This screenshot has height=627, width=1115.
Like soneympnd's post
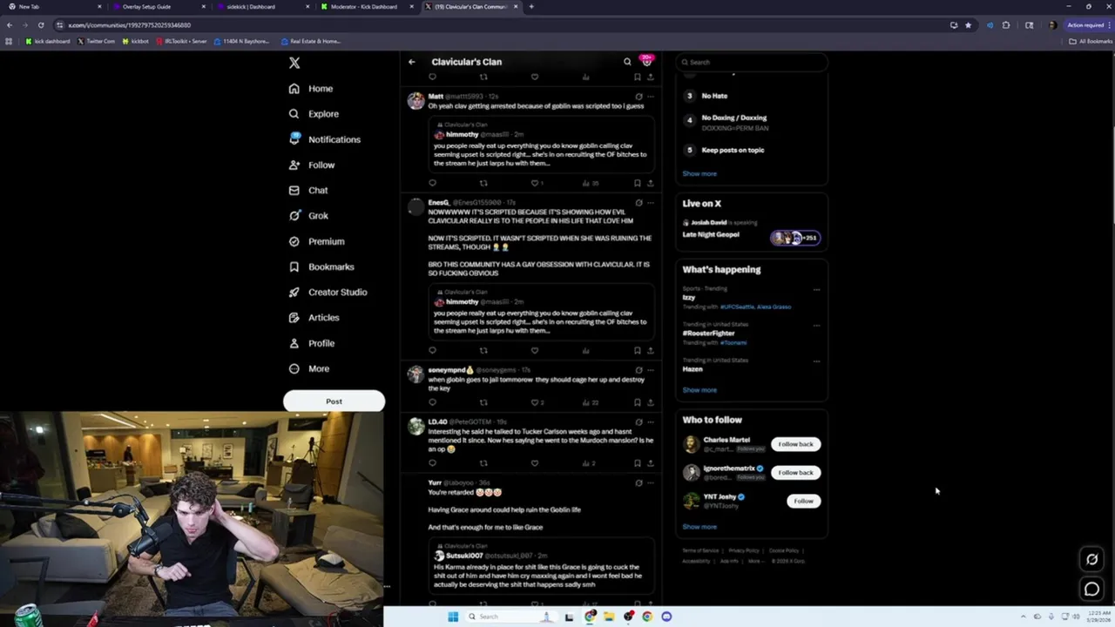click(x=537, y=402)
